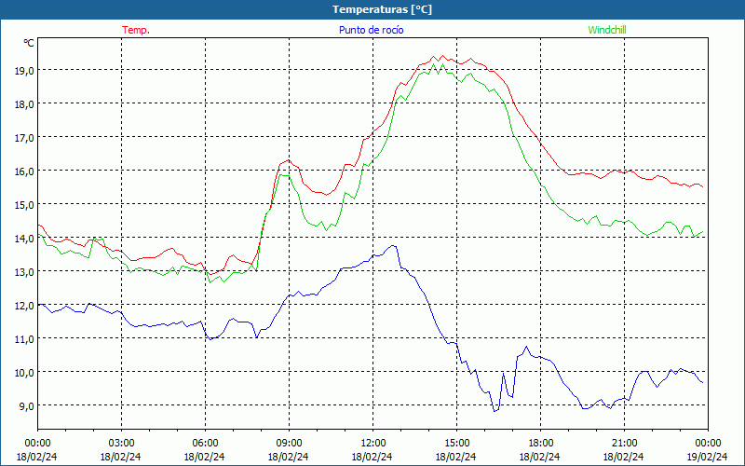The width and height of the screenshot is (745, 466).
Task: Click the 15:00 time axis label
Action: (x=456, y=444)
